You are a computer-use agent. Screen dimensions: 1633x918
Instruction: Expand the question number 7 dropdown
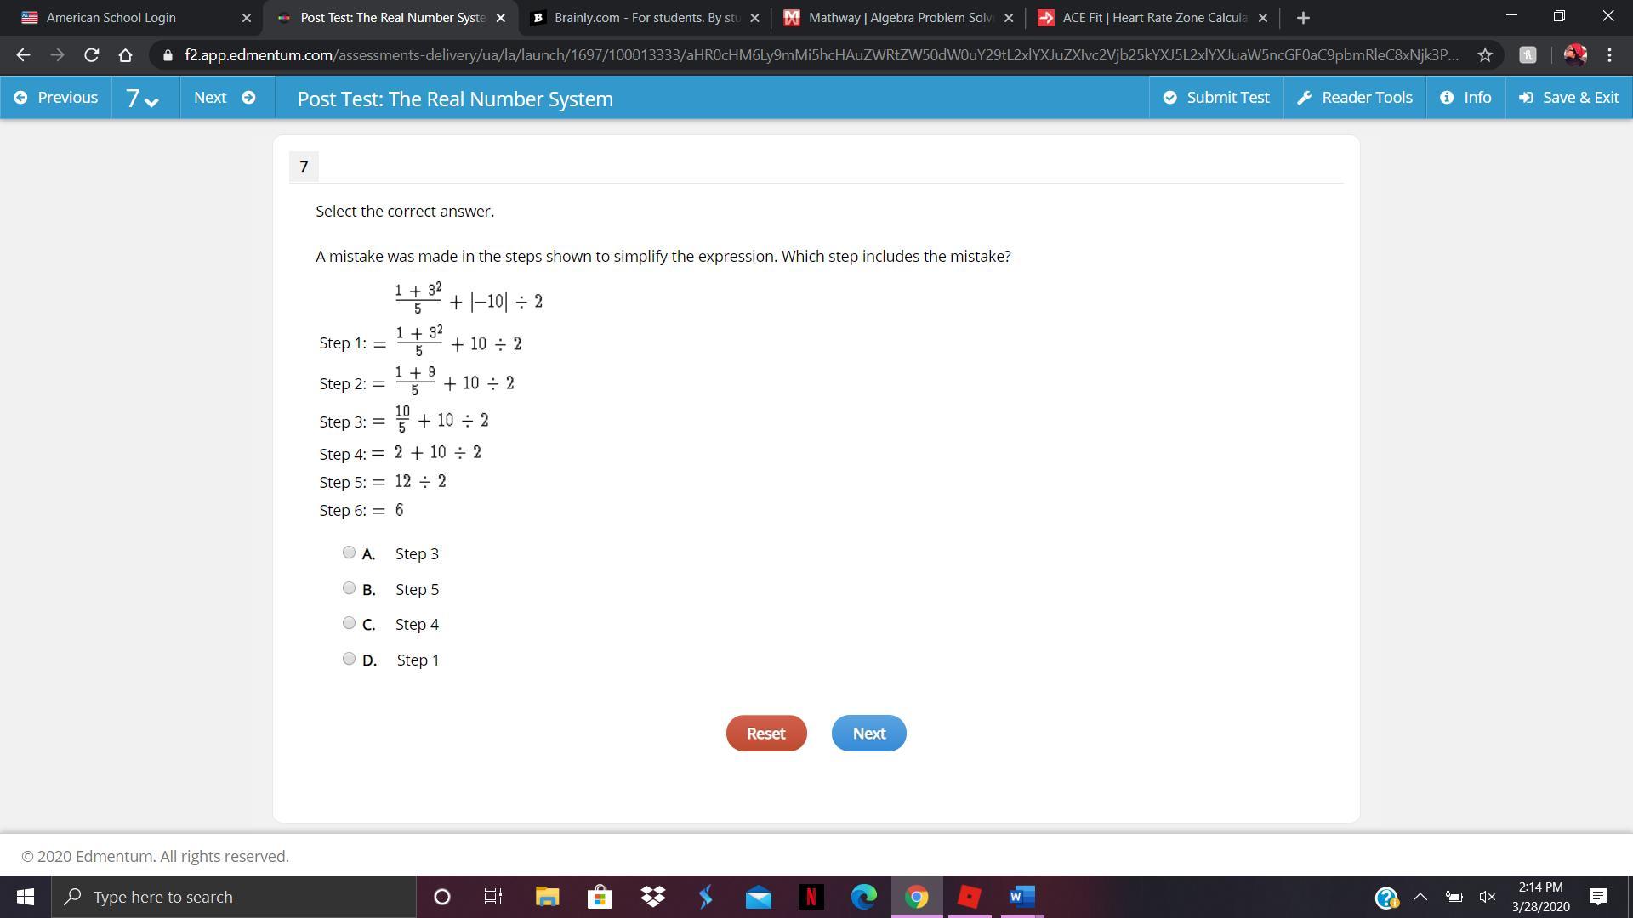pyautogui.click(x=143, y=99)
